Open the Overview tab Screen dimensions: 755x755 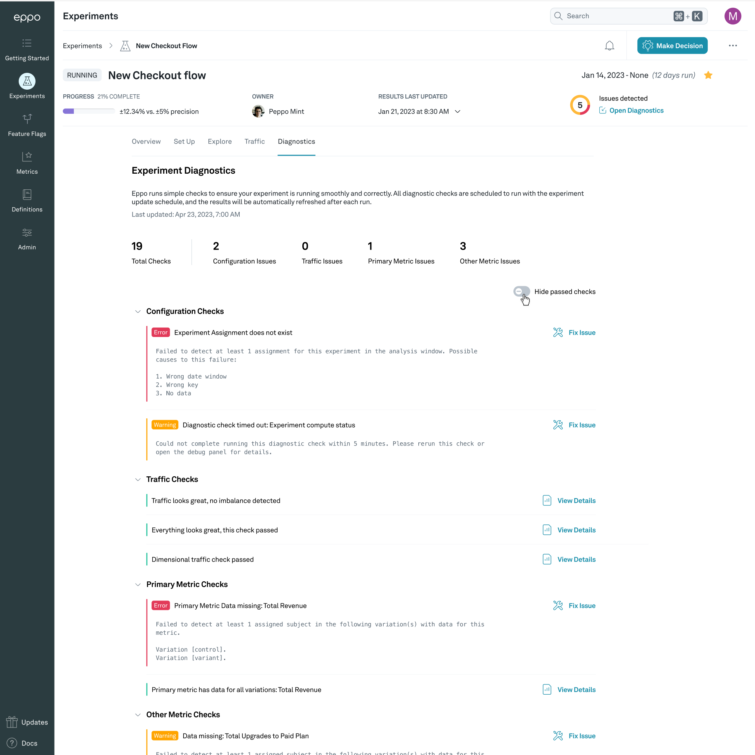tap(146, 142)
